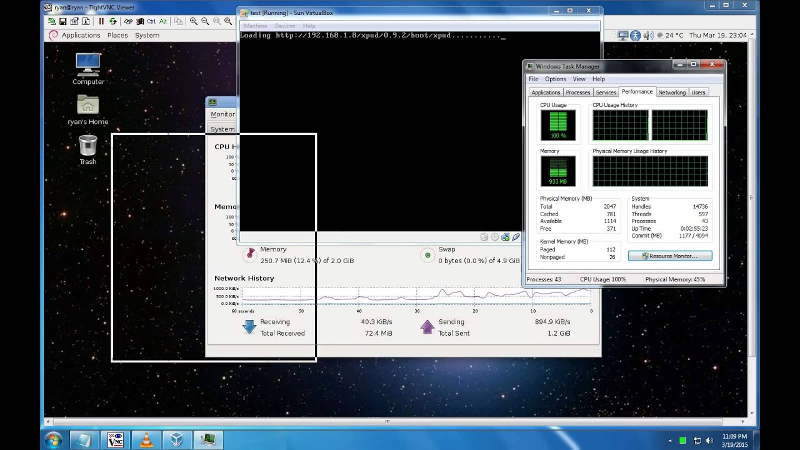
Task: Click TightVNC auto zoom icon
Action: pos(228,21)
